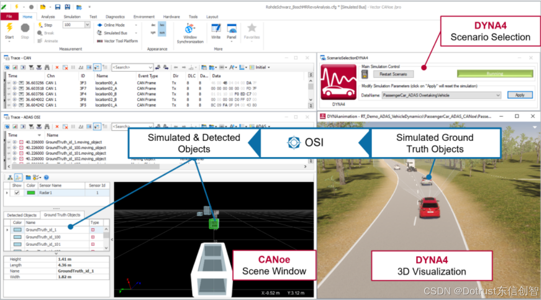Click the Apply button in scenario selection
This screenshot has height=300, width=541.
[x=520, y=95]
